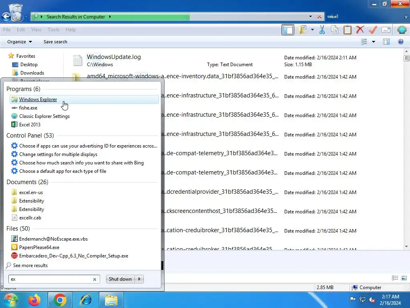Open Google Chrome from the taskbar
The height and width of the screenshot is (308, 410).
(60, 300)
